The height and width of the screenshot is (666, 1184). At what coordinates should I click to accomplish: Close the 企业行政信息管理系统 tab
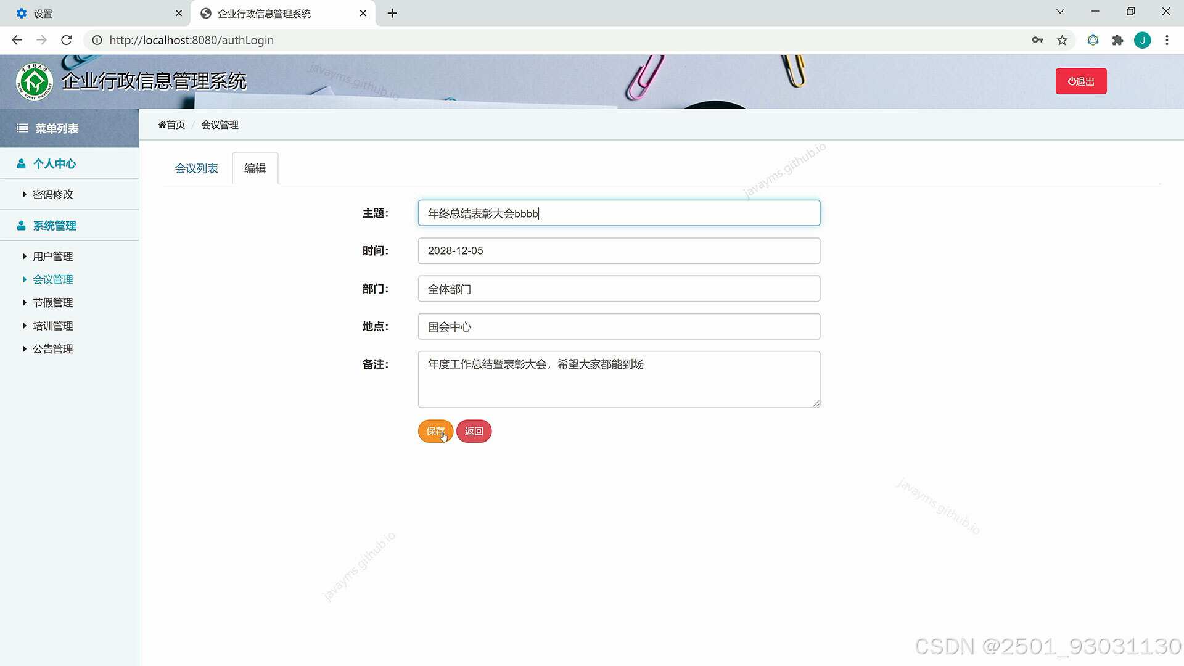tap(363, 13)
